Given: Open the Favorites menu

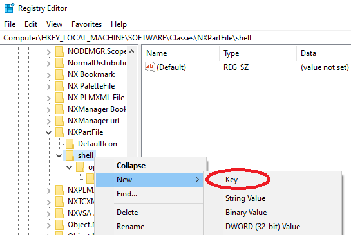Looking at the screenshot, I should pos(87,24).
